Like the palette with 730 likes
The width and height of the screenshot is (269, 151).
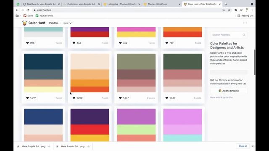click(x=123, y=43)
